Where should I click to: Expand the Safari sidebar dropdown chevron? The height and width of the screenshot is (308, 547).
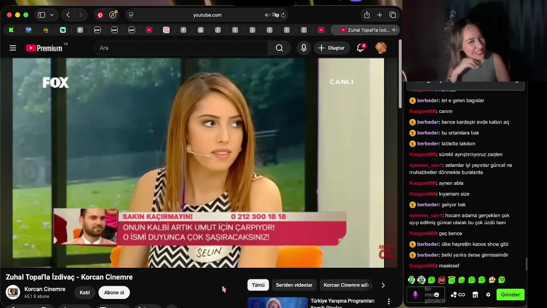[52, 15]
